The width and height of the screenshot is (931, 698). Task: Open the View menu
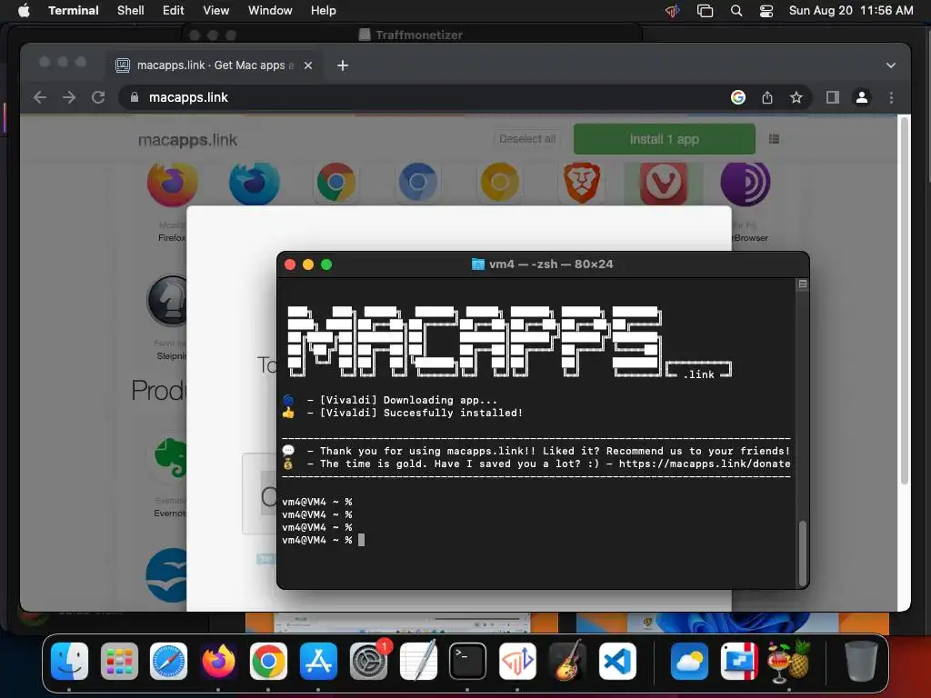pos(215,10)
